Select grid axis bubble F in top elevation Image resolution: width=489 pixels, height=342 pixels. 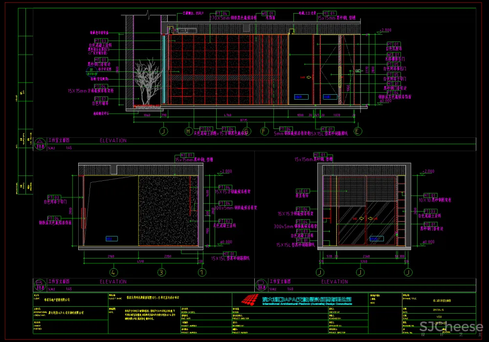pyautogui.click(x=265, y=131)
